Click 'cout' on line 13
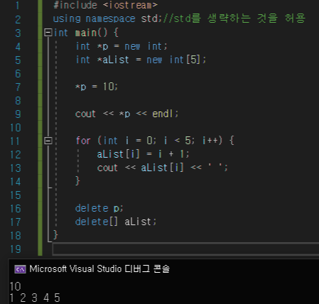This screenshot has width=319, height=304. pyautogui.click(x=107, y=168)
